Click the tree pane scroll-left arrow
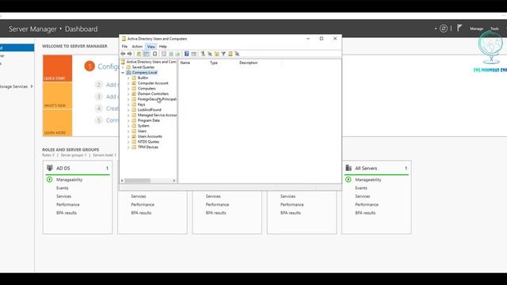 pyautogui.click(x=122, y=180)
